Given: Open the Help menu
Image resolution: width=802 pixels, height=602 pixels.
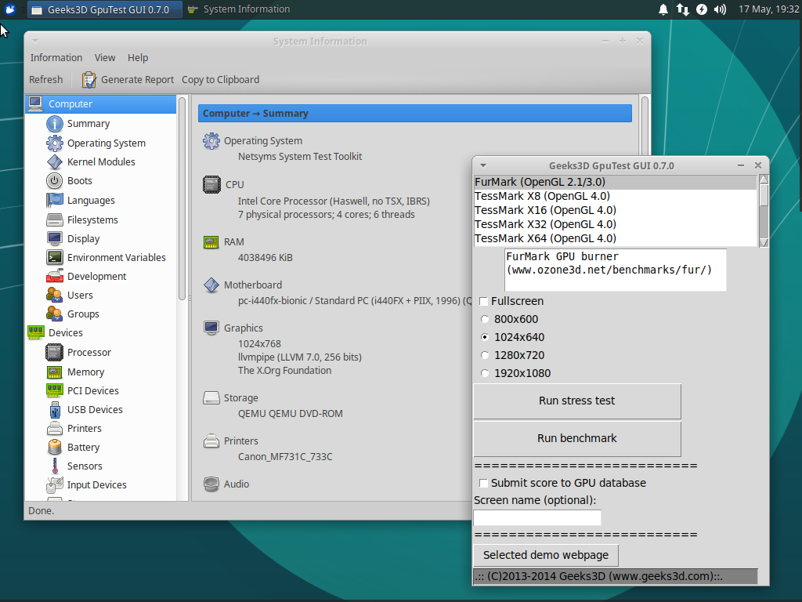Looking at the screenshot, I should coord(138,57).
